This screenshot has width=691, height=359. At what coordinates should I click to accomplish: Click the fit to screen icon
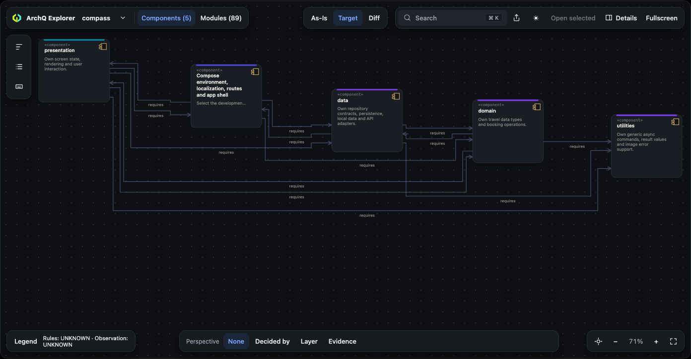[x=674, y=341]
